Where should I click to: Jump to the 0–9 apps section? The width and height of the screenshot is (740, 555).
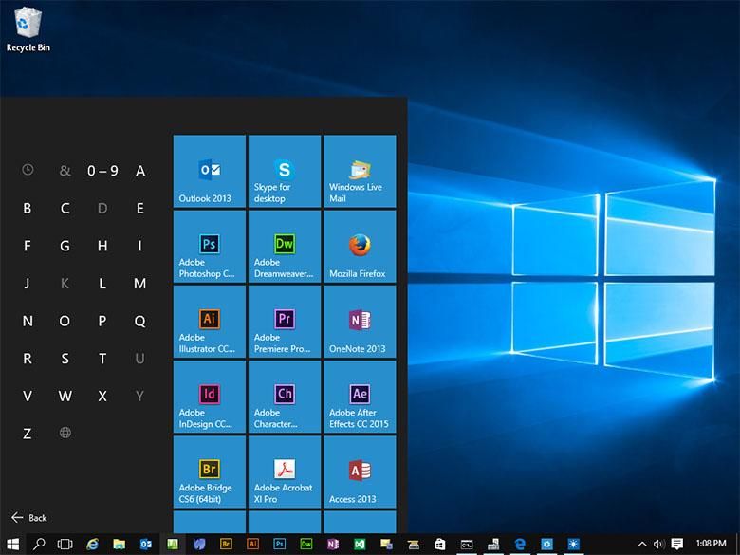pyautogui.click(x=102, y=171)
